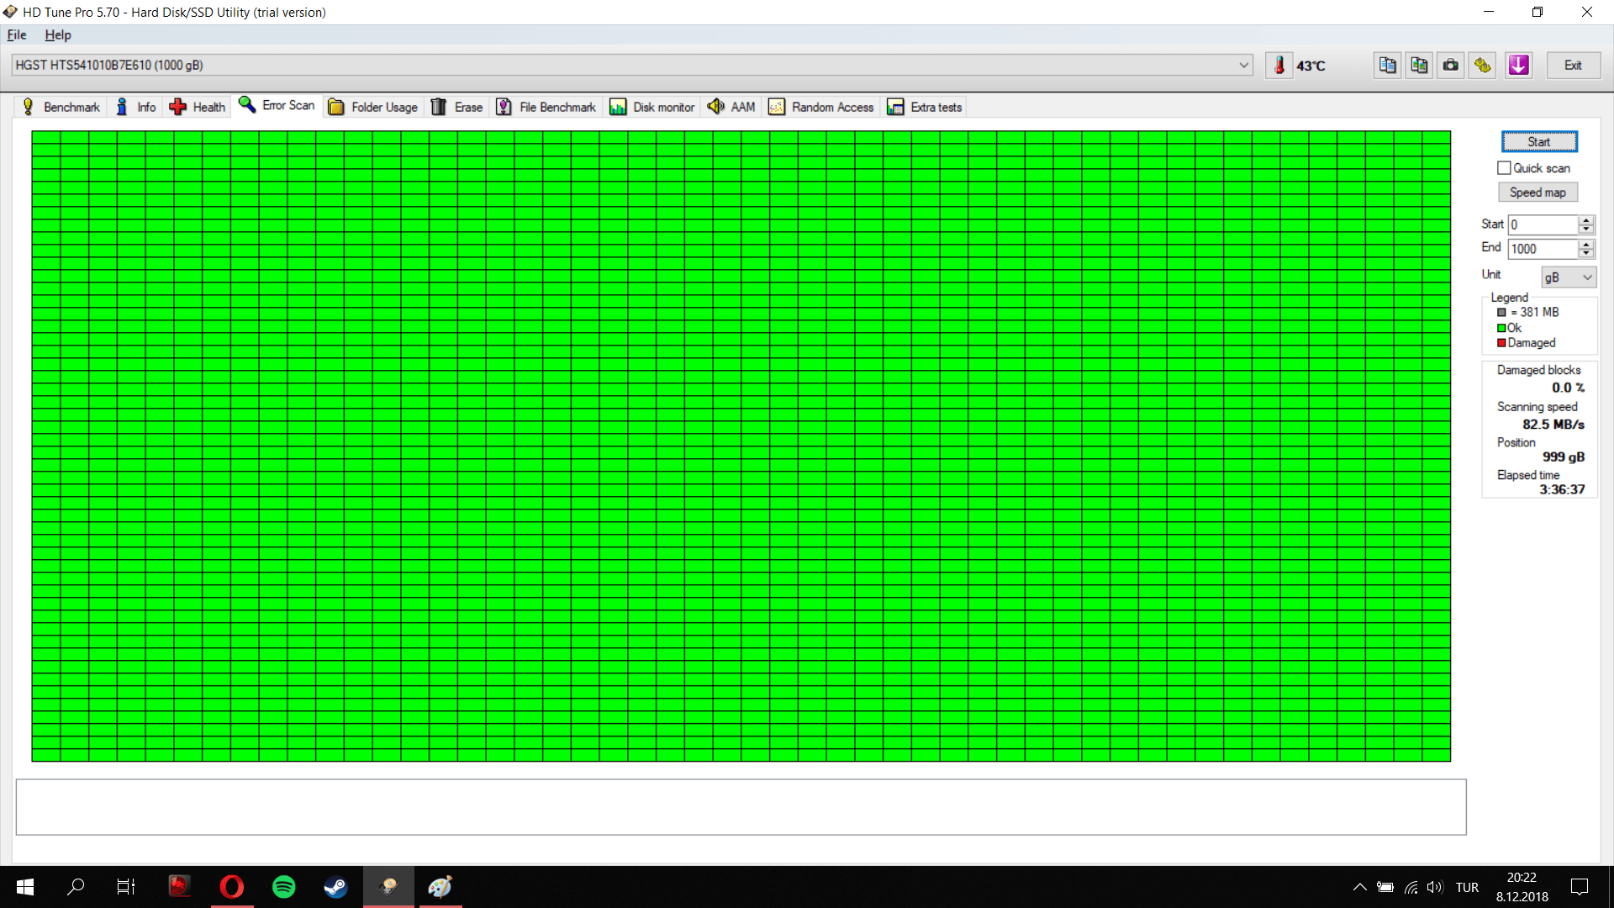Increment the Start value spinner up

coord(1586,220)
